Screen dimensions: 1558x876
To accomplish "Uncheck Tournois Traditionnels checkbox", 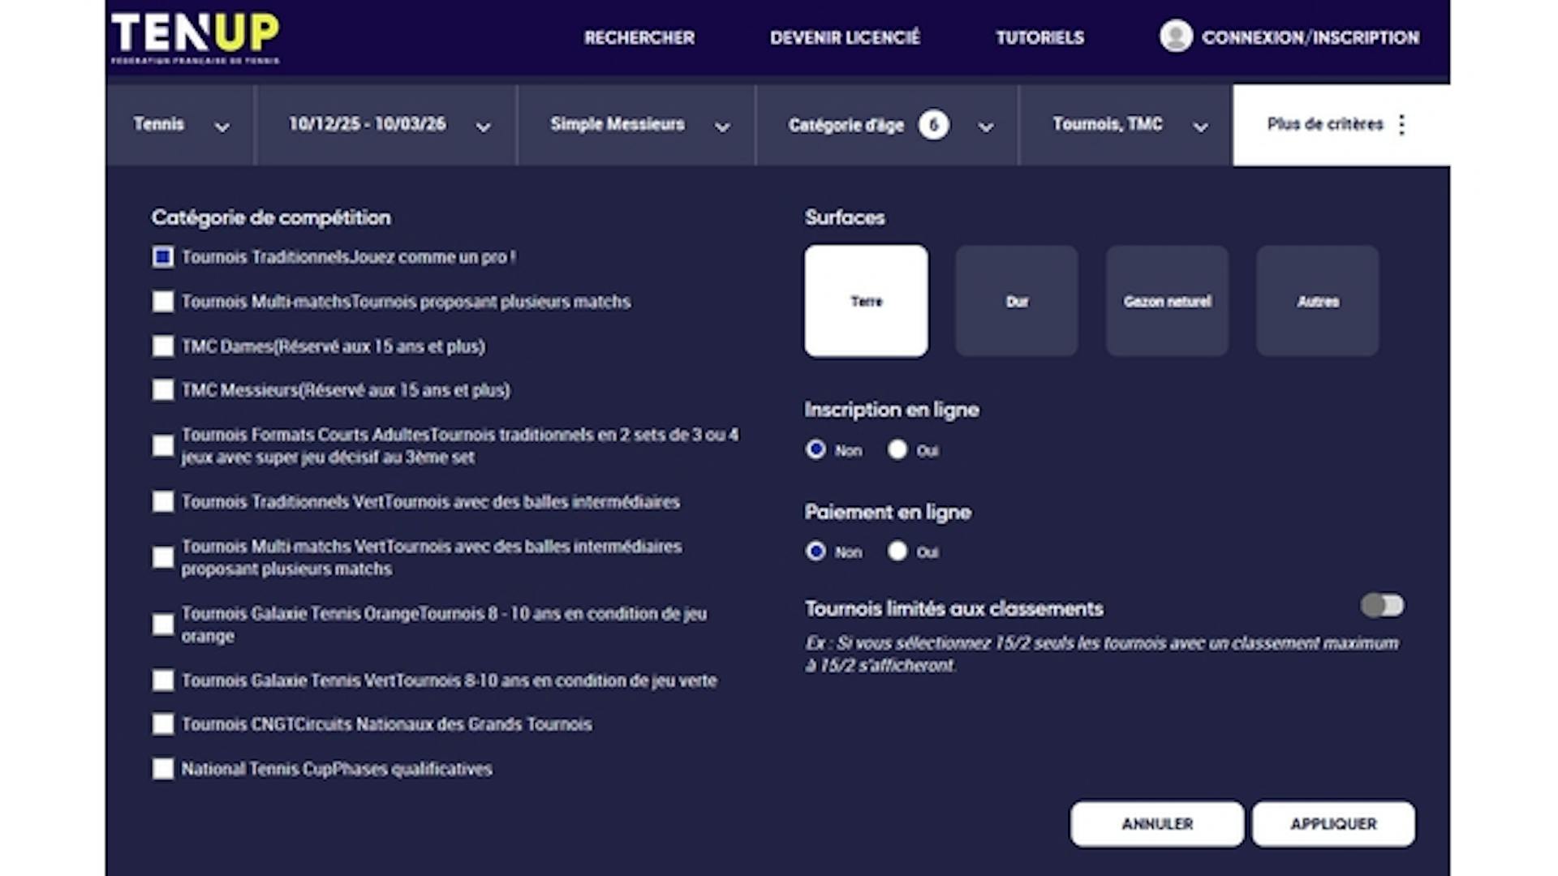I will pyautogui.click(x=163, y=257).
